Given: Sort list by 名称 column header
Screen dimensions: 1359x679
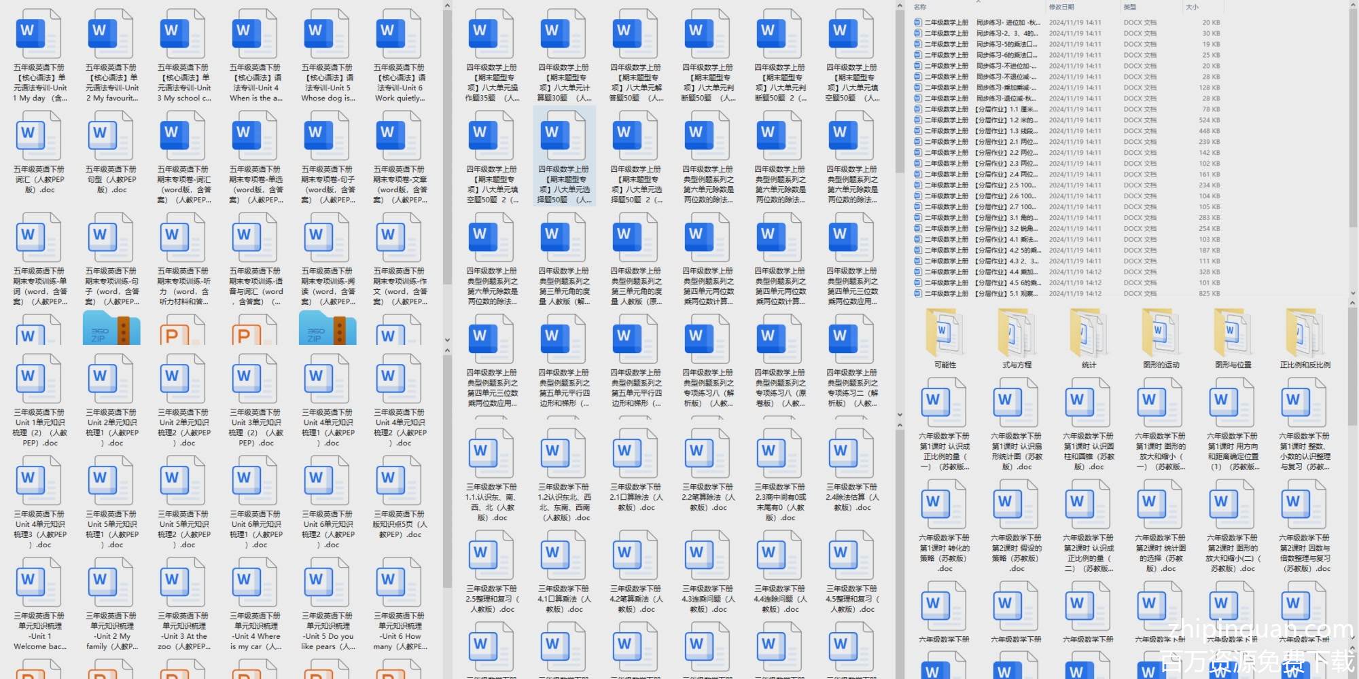Looking at the screenshot, I should (921, 7).
